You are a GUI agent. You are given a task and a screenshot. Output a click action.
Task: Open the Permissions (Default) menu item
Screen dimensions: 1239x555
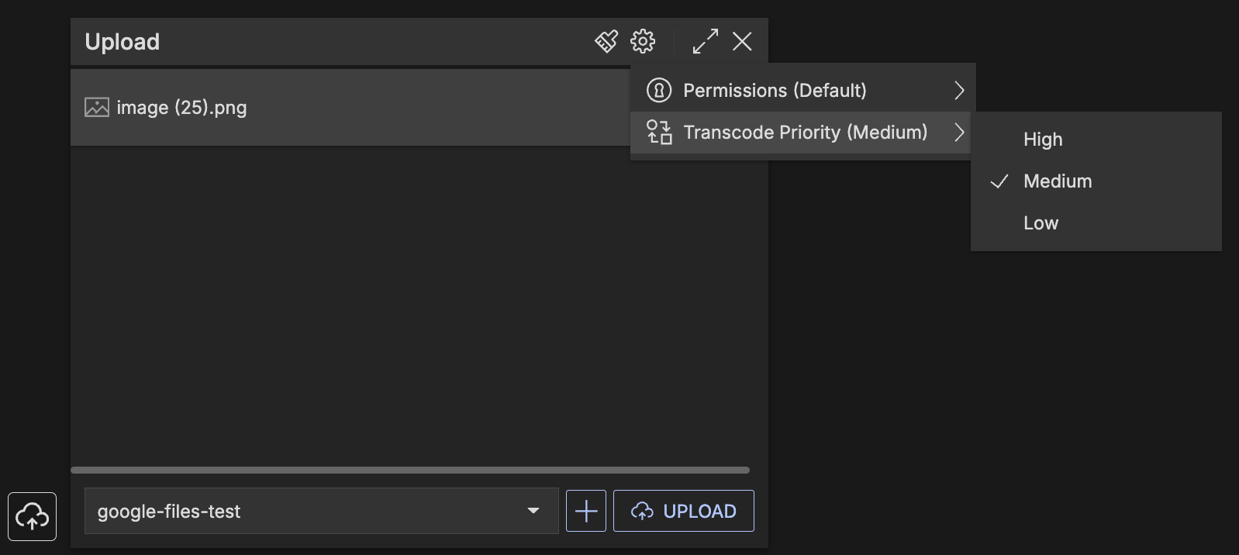pos(775,91)
